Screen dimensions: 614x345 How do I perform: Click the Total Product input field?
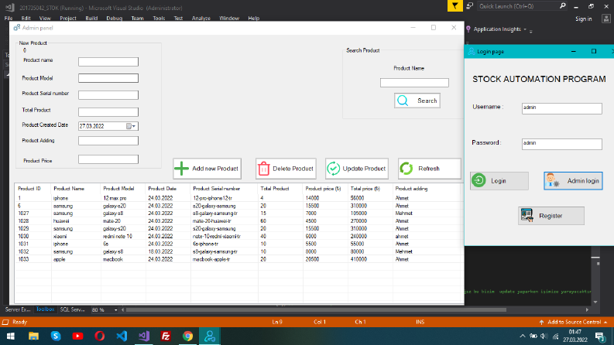click(108, 112)
